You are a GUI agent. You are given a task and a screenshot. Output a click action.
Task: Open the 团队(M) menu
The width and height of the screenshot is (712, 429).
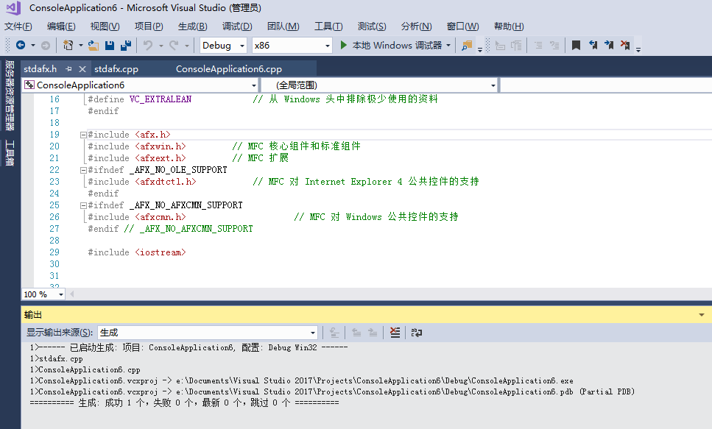283,26
